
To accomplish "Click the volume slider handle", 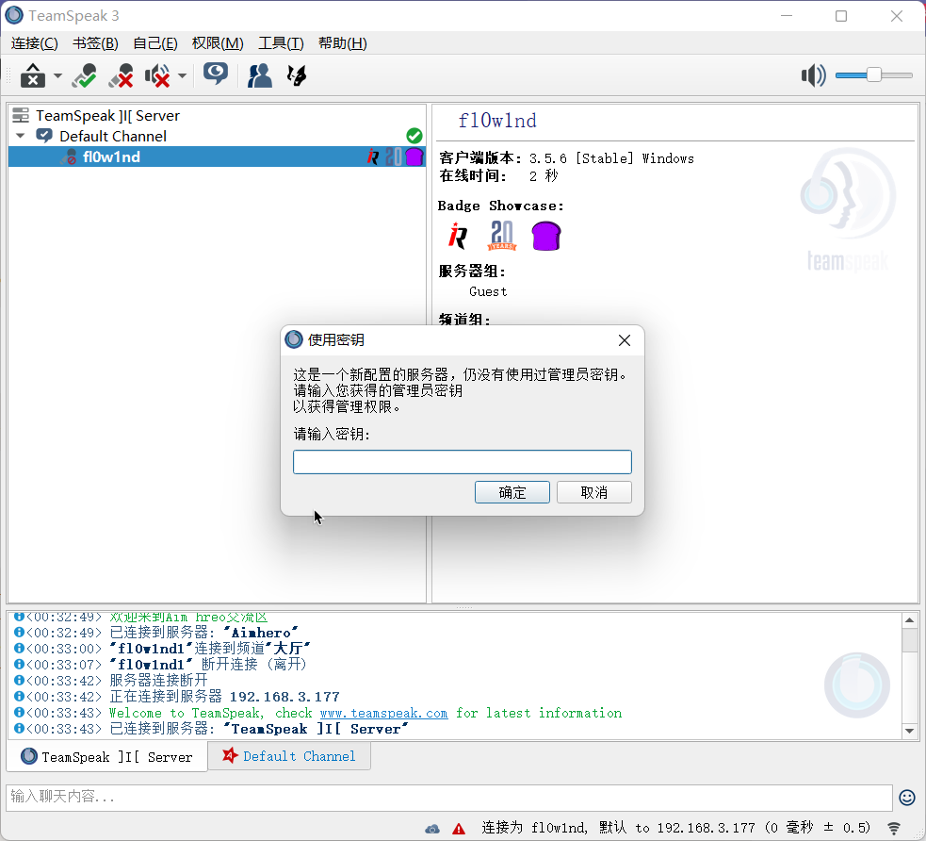I will point(874,75).
